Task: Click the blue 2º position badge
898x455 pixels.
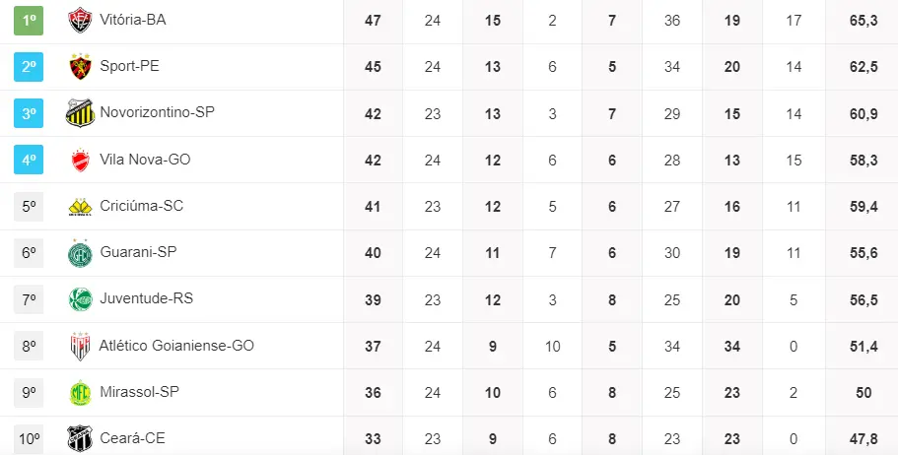Action: (29, 66)
